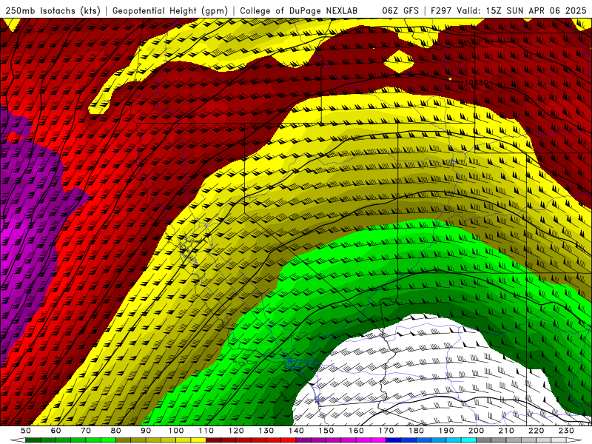Click the 50 value on the color scale
The height and width of the screenshot is (444, 592).
click(26, 431)
